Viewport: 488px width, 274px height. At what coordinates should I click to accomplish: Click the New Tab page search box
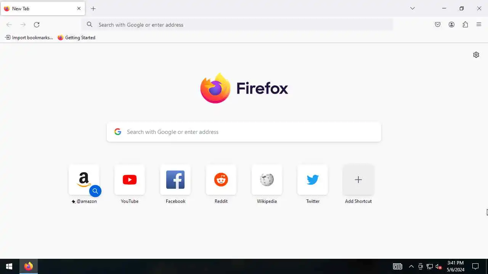click(x=244, y=132)
